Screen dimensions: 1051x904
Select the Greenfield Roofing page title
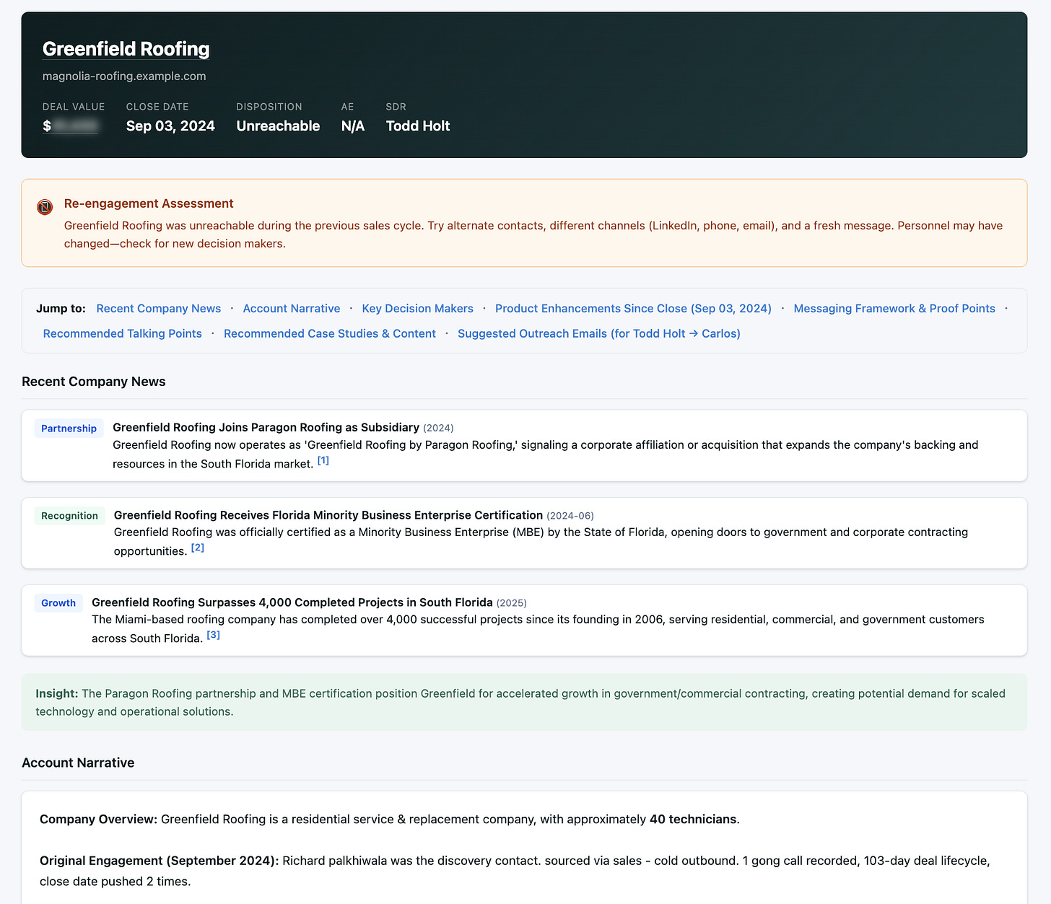(x=126, y=49)
